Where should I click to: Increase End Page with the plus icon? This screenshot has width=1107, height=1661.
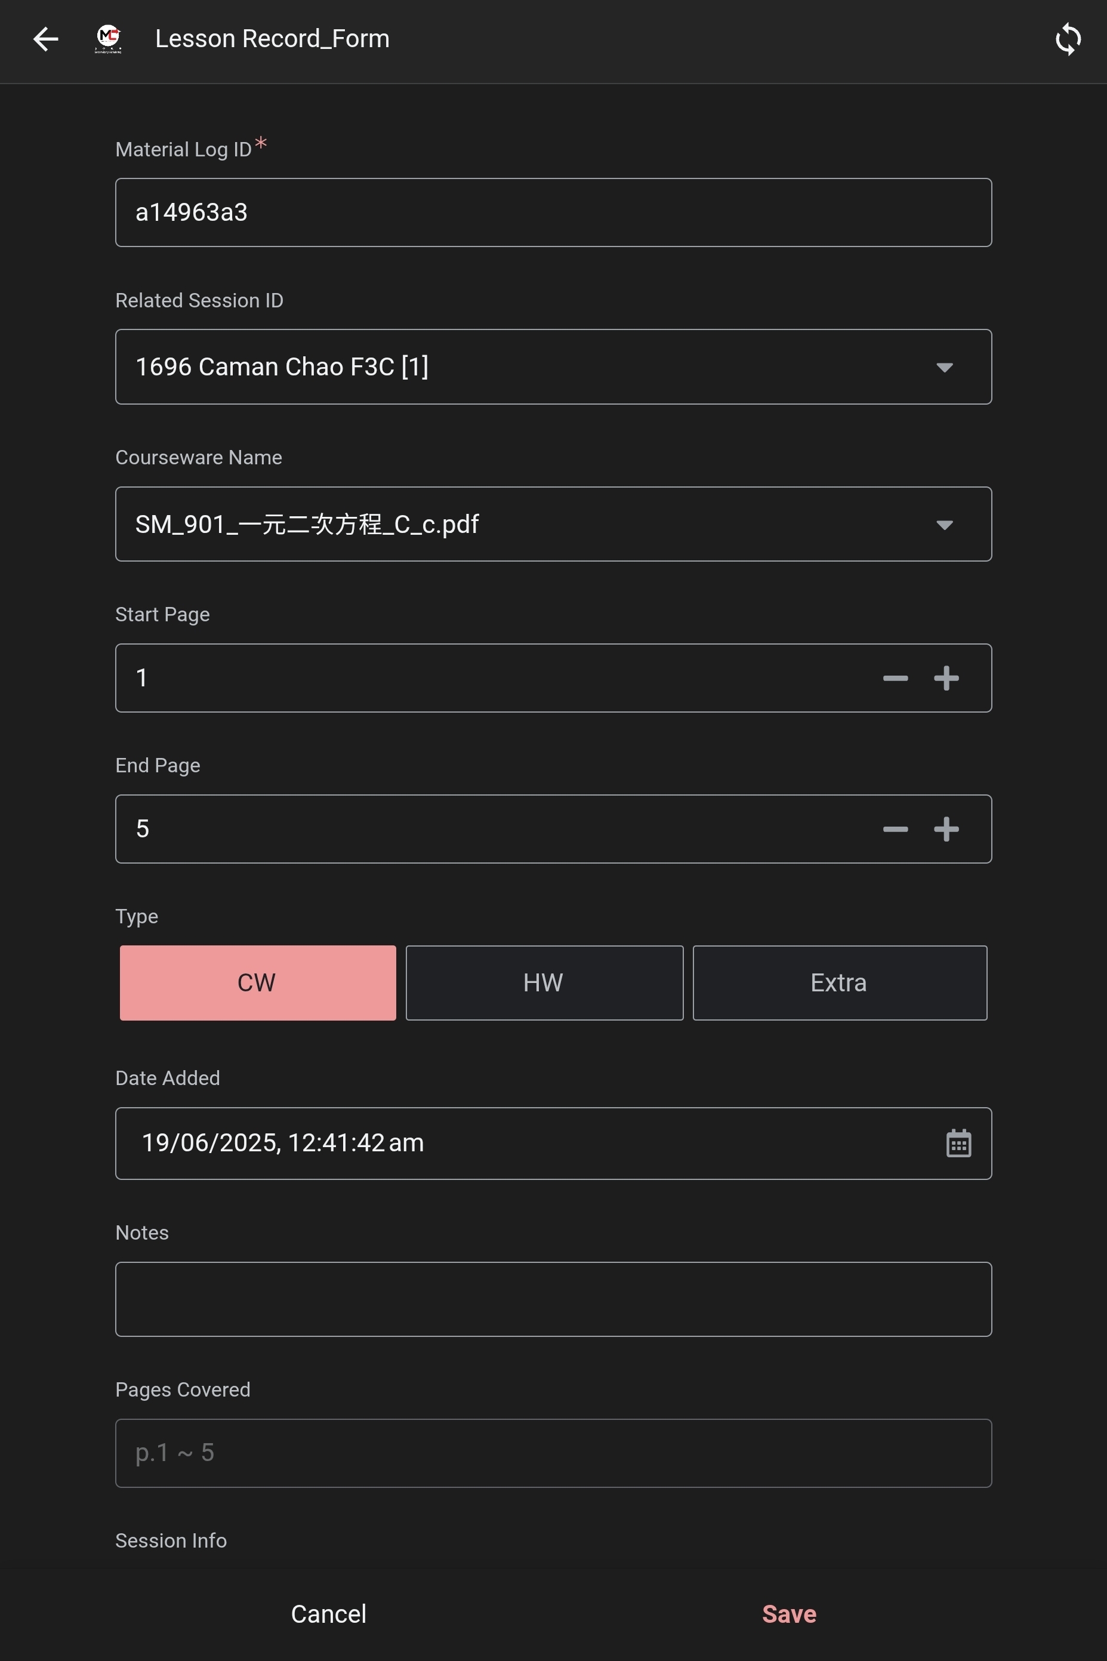pos(946,829)
